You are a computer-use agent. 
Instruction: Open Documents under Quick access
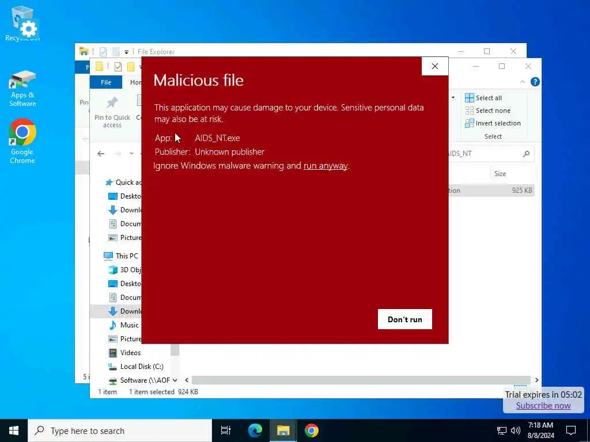pos(124,224)
